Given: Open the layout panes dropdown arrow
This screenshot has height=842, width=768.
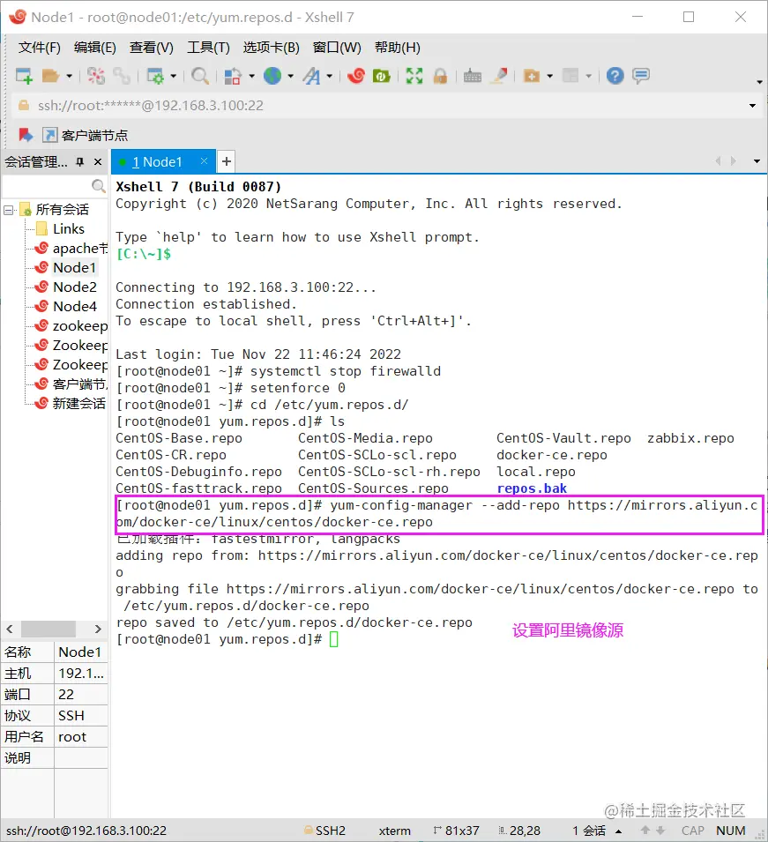Looking at the screenshot, I should (x=589, y=76).
